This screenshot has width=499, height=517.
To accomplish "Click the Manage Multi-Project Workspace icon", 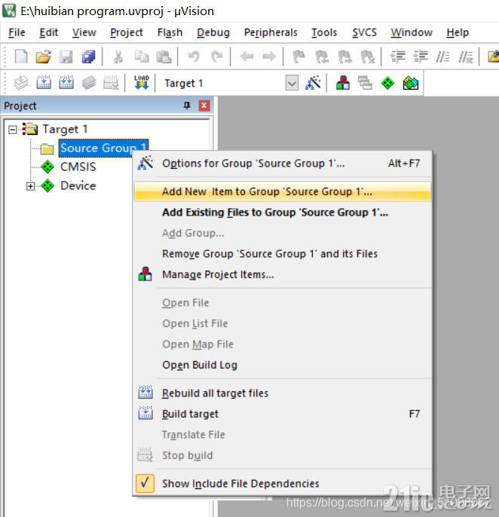I will tap(365, 82).
